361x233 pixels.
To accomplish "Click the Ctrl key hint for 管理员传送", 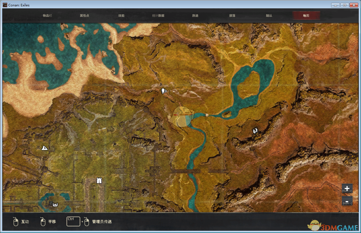I will 73,221.
